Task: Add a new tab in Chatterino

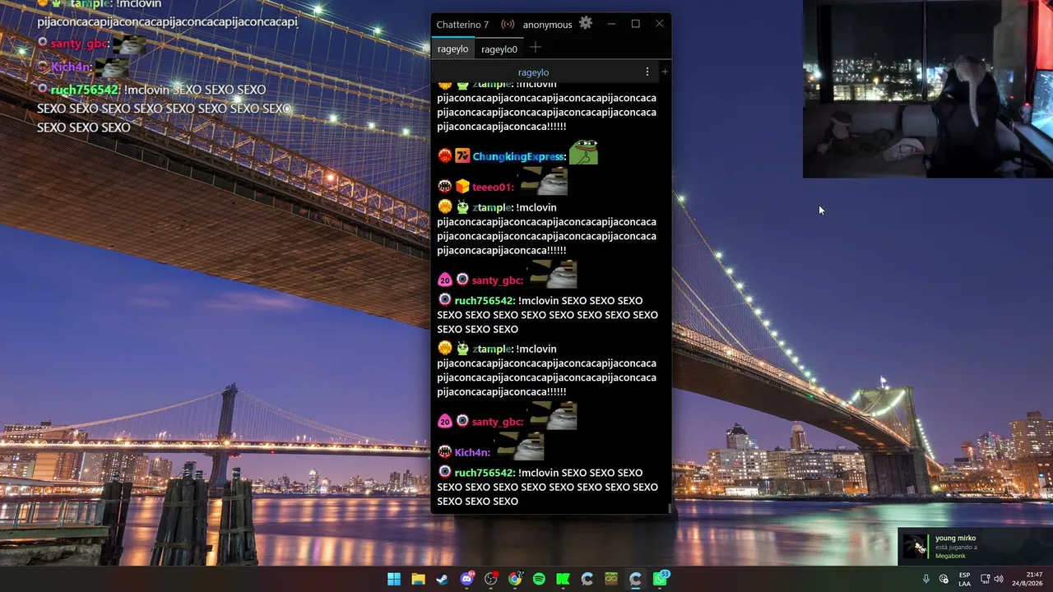Action: click(x=536, y=48)
